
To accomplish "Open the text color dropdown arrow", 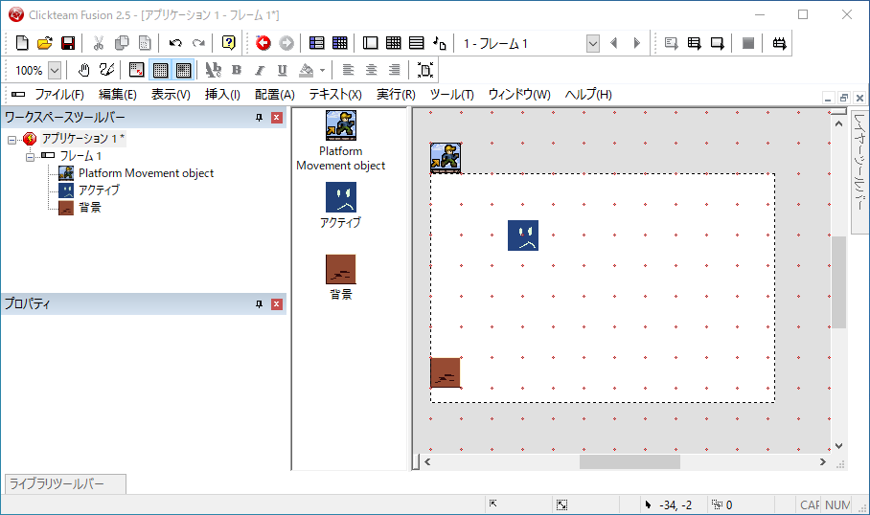I will pyautogui.click(x=322, y=71).
